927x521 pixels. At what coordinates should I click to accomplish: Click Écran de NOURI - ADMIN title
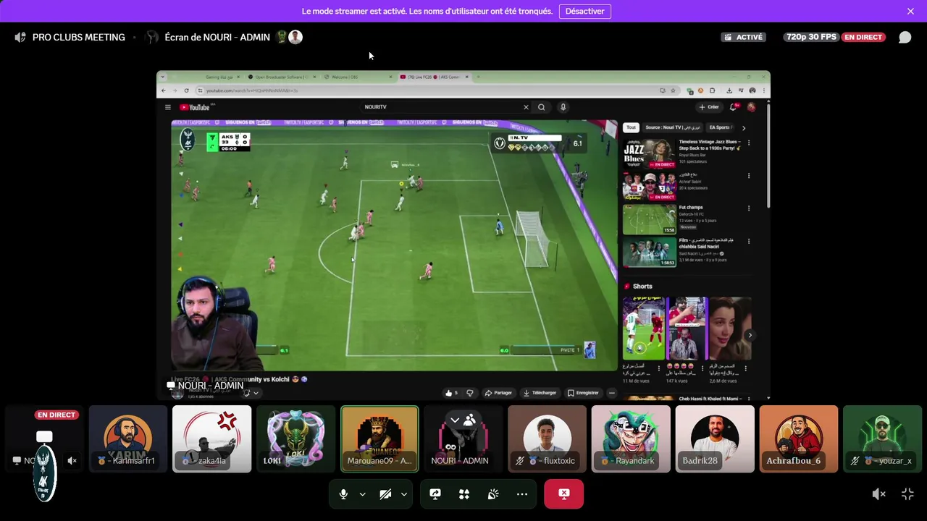(217, 37)
